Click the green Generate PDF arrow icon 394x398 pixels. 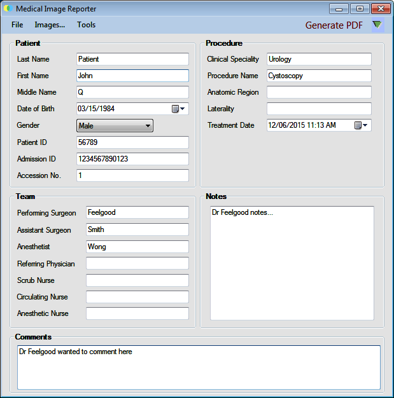pos(377,25)
